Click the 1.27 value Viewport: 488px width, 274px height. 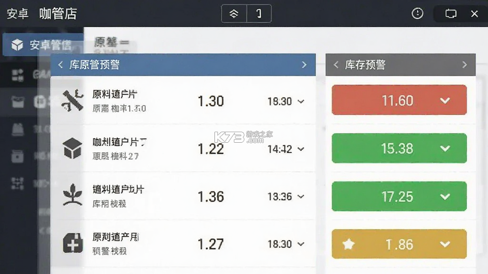[211, 244]
